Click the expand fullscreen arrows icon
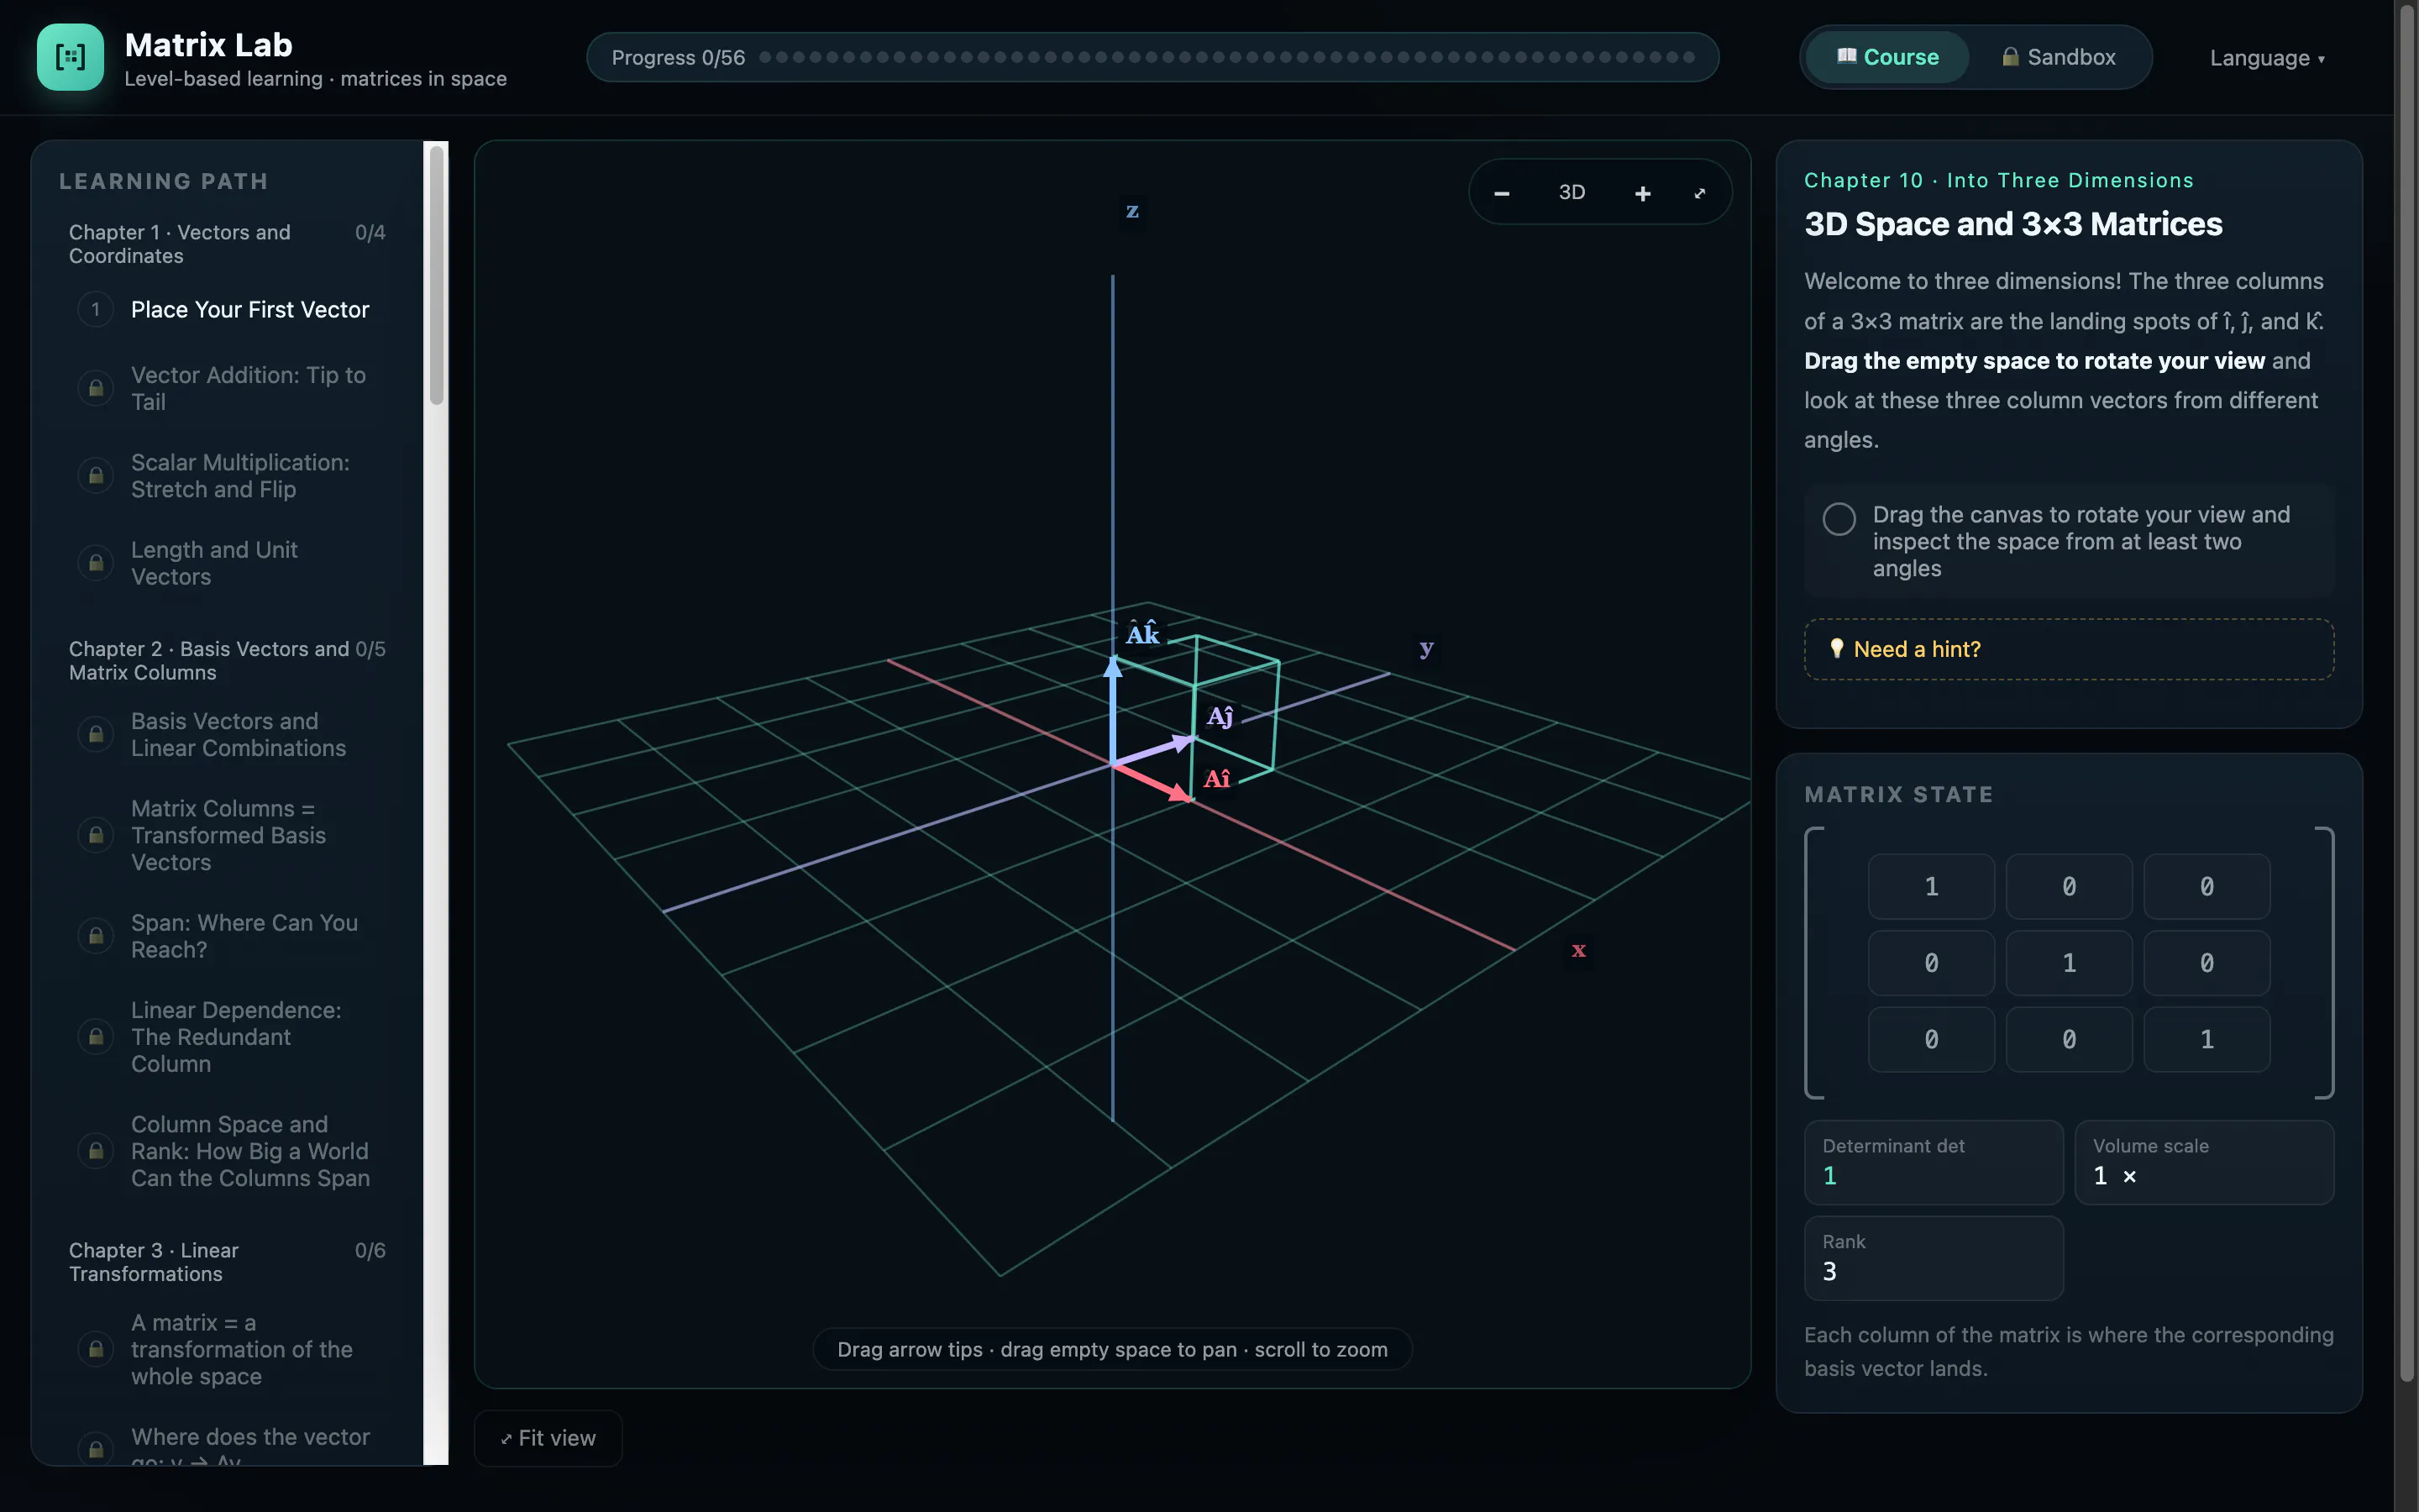 pos(1700,193)
